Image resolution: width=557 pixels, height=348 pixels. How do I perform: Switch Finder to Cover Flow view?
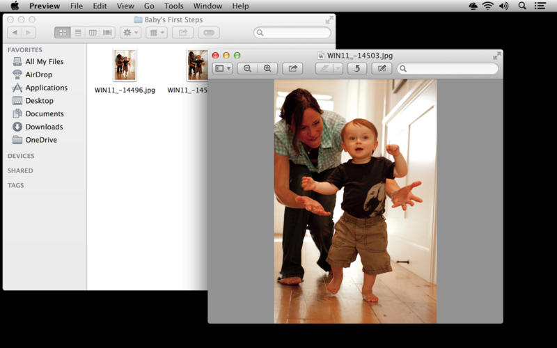[x=107, y=33]
